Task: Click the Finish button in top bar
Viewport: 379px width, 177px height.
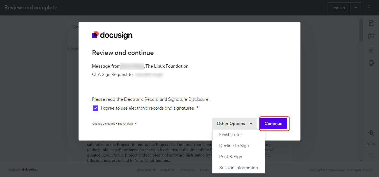Action: coord(339,8)
